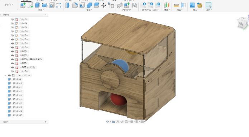Image resolution: width=249 pixels, height=137 pixels.
Task: Activate the Orbit navigation tool
Action: tap(107, 122)
